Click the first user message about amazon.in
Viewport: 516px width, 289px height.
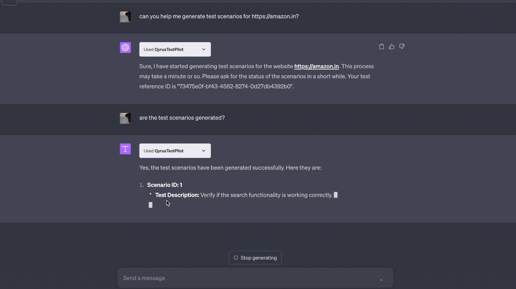point(219,17)
